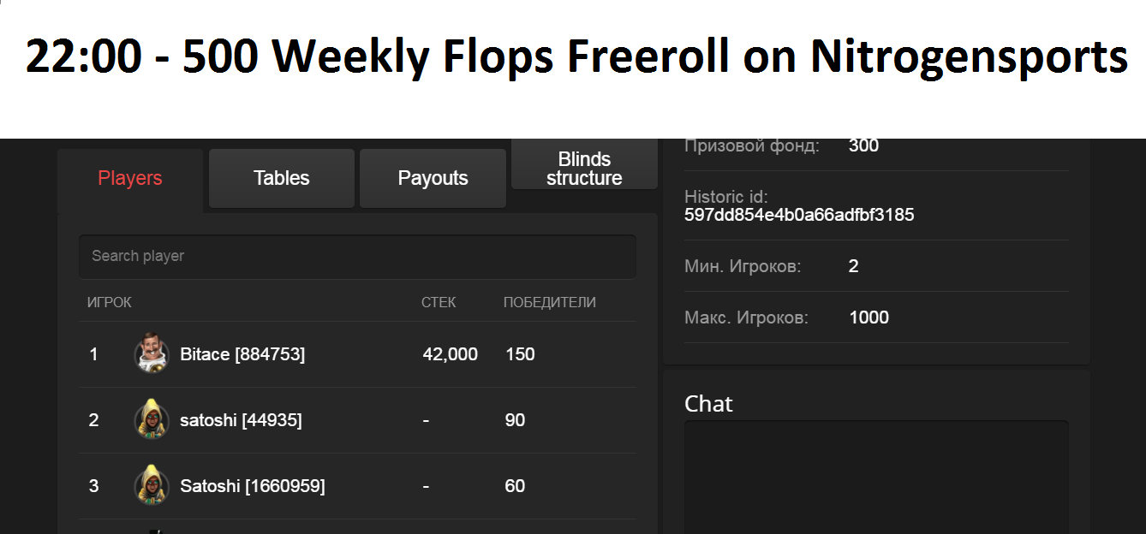Switch to the Players tab
The width and height of the screenshot is (1146, 534).
[x=130, y=178]
